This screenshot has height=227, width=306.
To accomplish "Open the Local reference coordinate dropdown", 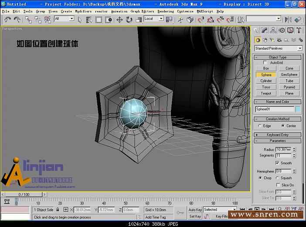I will tap(153, 19).
